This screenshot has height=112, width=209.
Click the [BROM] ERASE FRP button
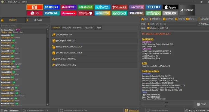click(x=94, y=35)
